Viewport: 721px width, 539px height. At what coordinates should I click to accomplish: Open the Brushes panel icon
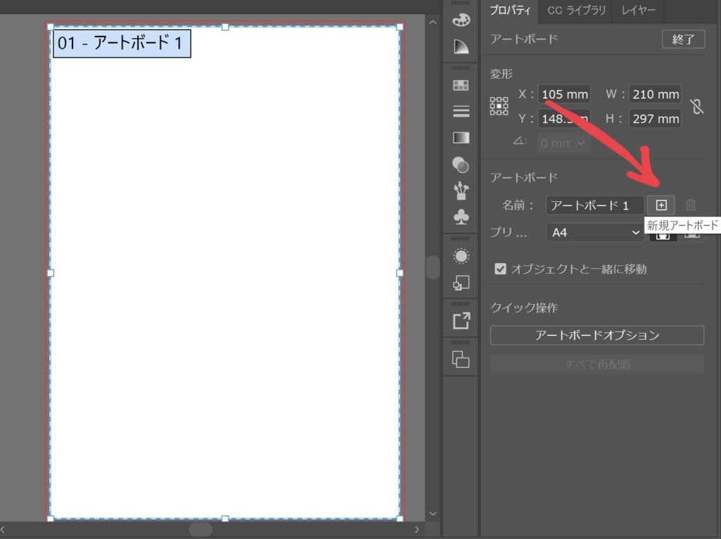461,191
